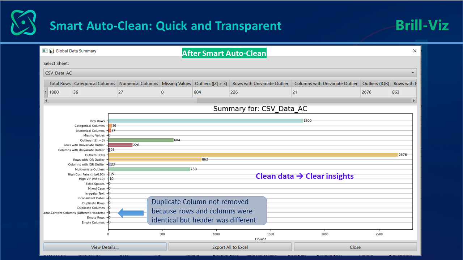
Task: Click the chart title Summary for: CSV_Data_AC
Action: pos(260,109)
